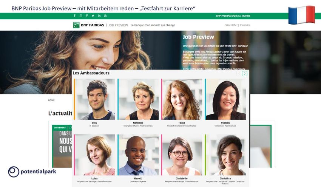Show previous ambassadors with left chevron

(239, 74)
